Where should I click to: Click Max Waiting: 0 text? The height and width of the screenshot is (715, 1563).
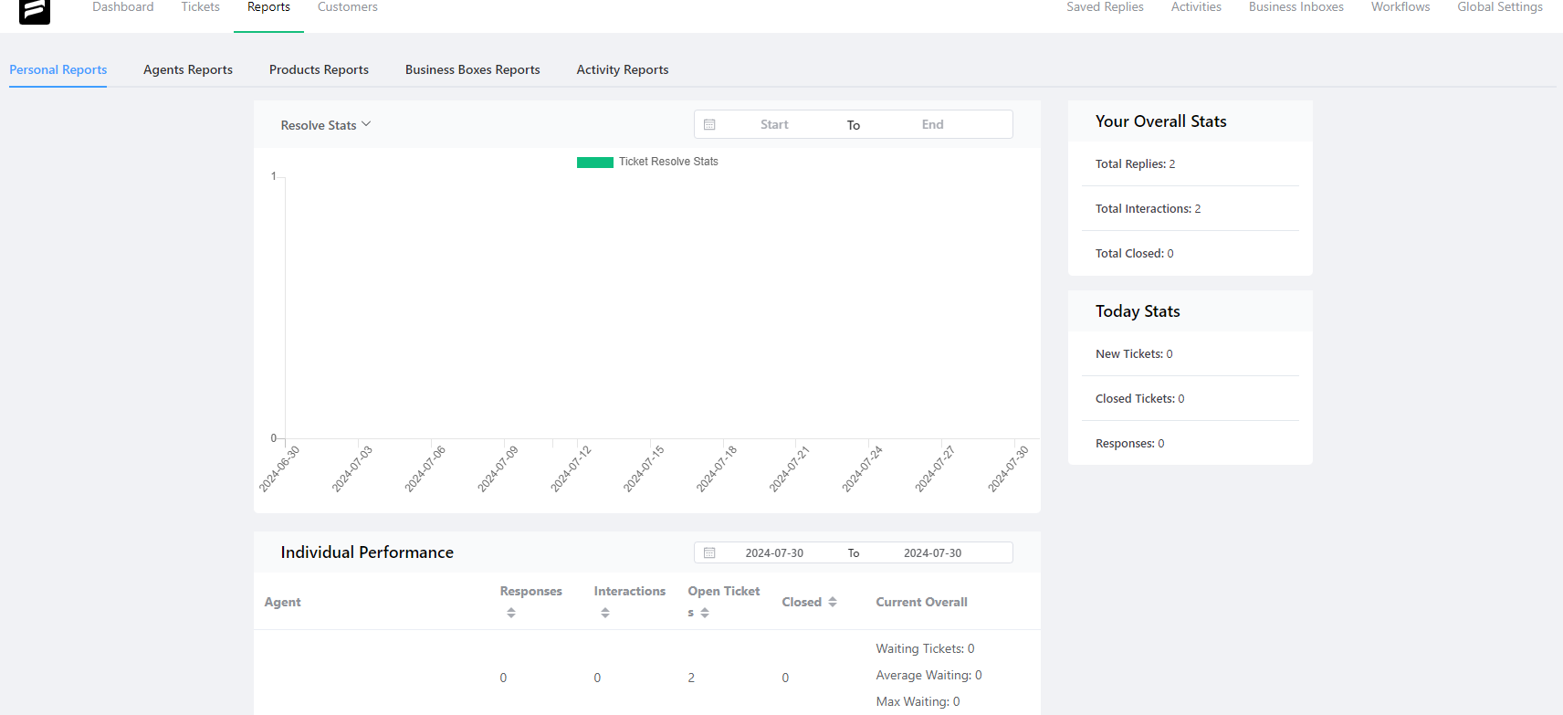[918, 702]
